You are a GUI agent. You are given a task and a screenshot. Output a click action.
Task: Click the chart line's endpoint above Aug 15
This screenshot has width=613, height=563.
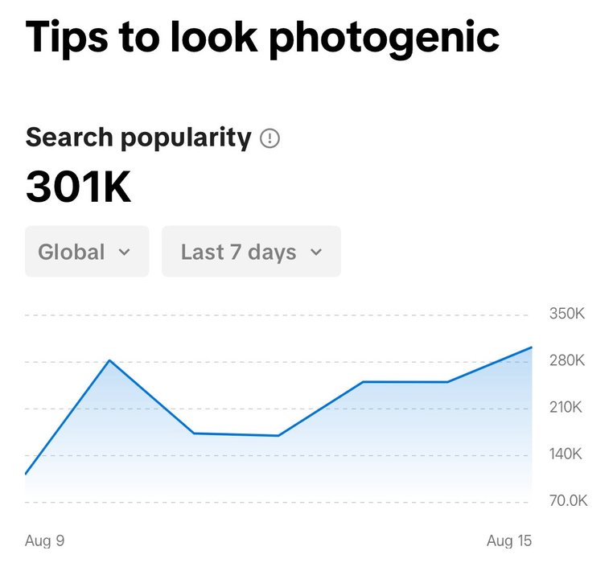(531, 347)
